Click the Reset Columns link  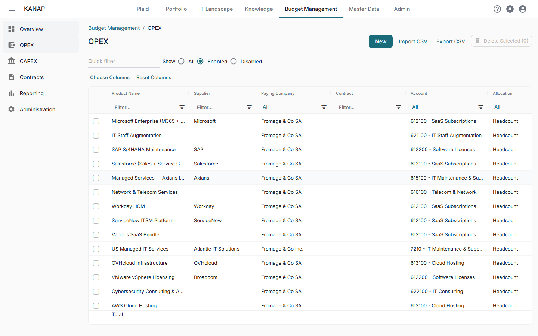(x=154, y=77)
